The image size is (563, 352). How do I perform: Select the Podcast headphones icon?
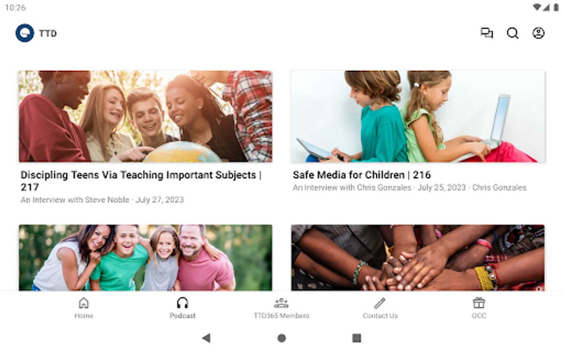[x=183, y=303]
